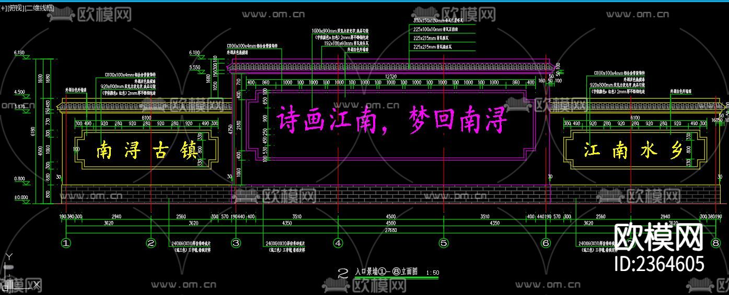The width and height of the screenshot is (729, 295).
Task: Select the elevation label 0.800
Action: [x=20, y=179]
